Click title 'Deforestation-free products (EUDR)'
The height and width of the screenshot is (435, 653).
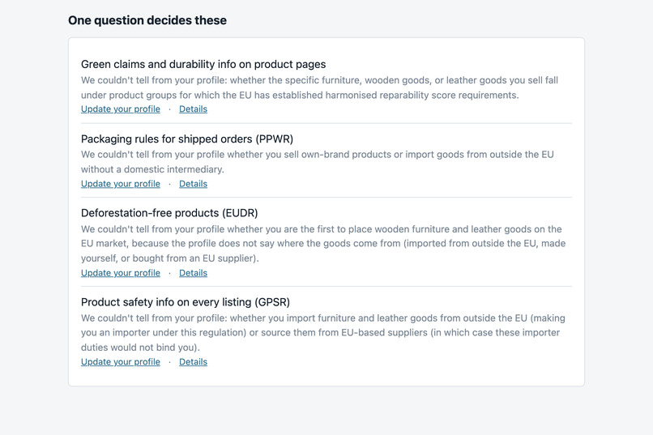pos(169,213)
